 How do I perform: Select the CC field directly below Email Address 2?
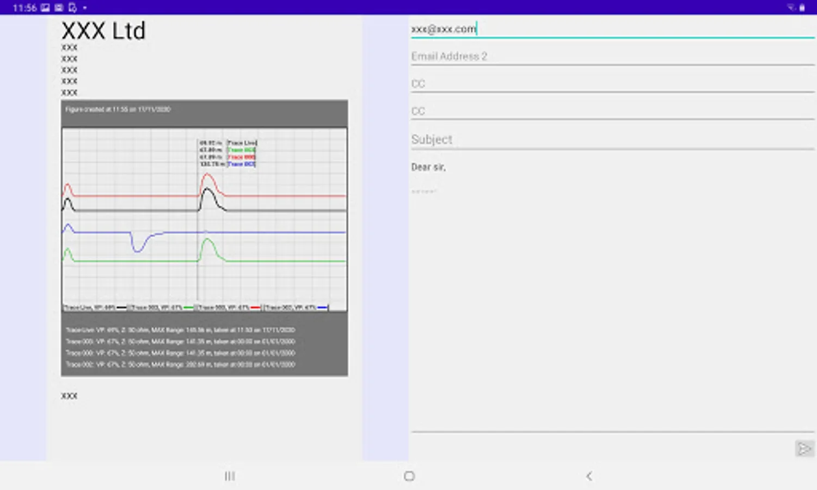(612, 84)
